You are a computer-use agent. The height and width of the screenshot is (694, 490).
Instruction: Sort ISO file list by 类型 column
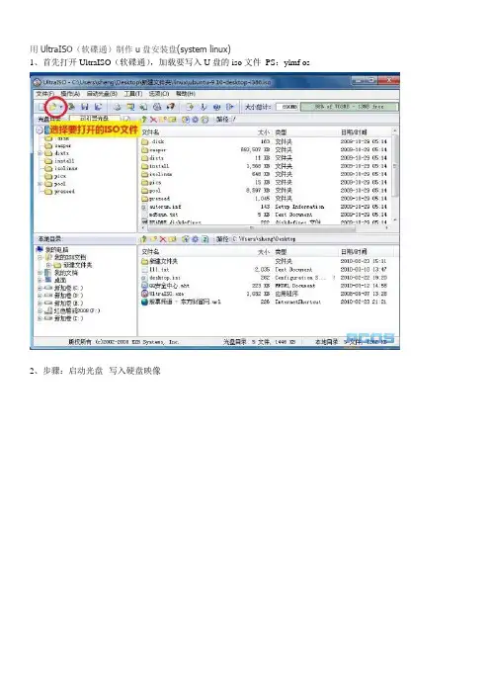click(281, 132)
